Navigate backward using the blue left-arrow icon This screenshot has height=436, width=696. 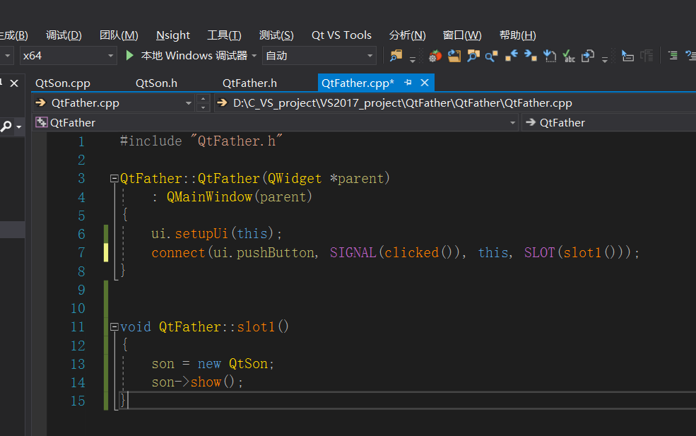point(511,55)
